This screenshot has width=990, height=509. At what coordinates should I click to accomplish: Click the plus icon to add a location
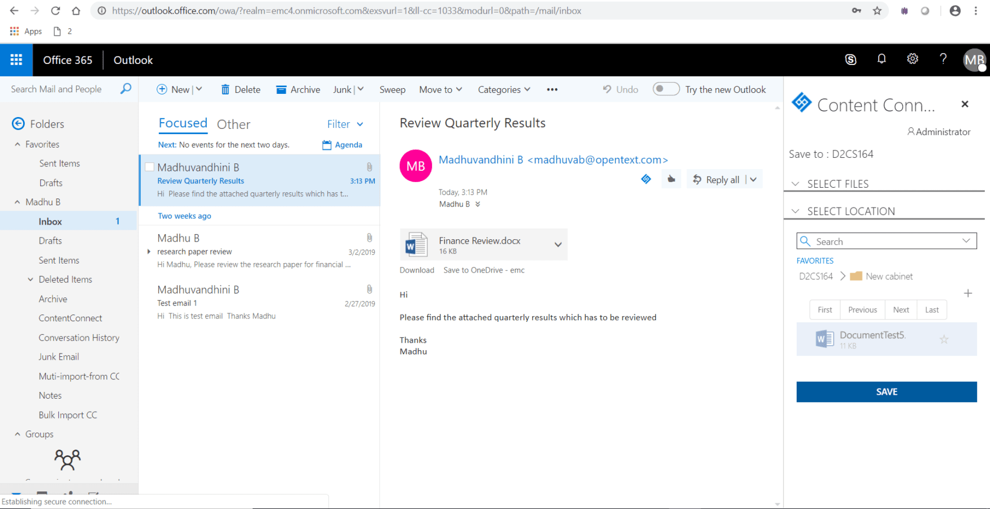968,293
